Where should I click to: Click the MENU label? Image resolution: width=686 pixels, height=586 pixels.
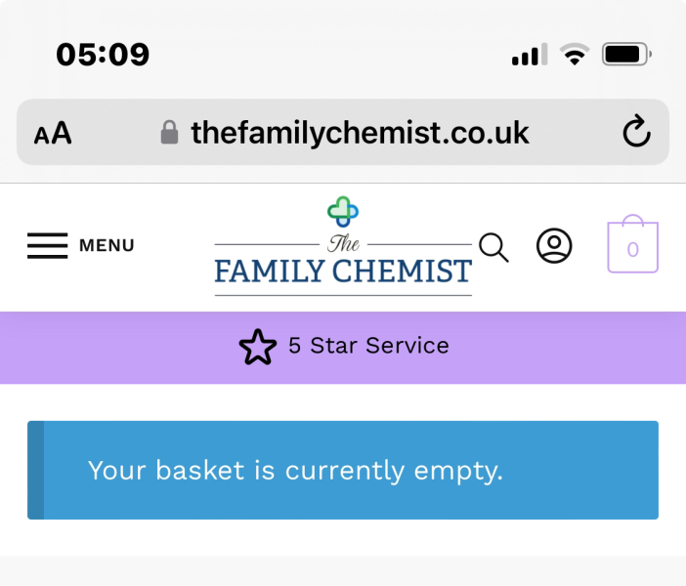pos(107,246)
